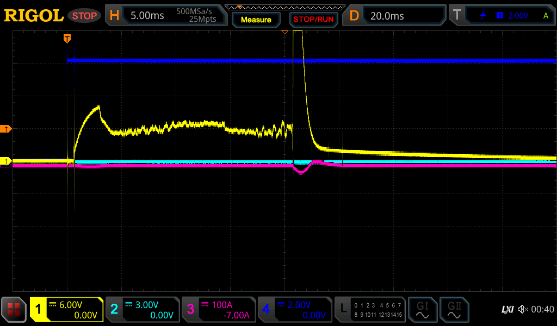Open the GI waveform generator

coord(422,310)
